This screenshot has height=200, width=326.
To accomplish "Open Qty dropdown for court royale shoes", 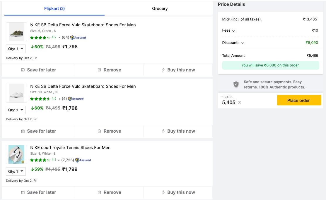I will (x=16, y=172).
